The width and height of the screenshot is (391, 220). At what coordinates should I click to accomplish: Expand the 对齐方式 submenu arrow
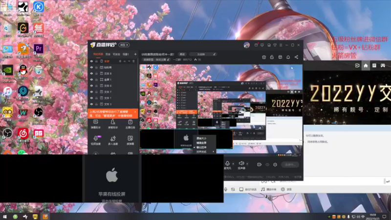(213, 152)
